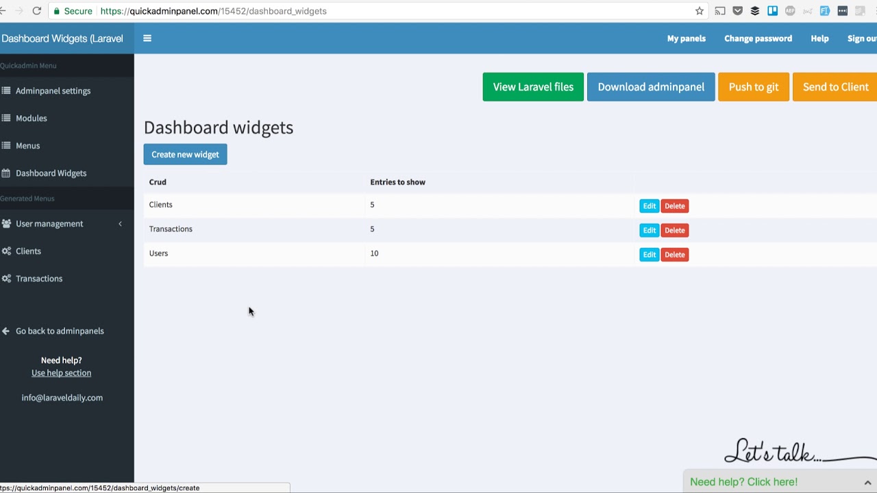This screenshot has height=493, width=877.
Task: Open the Clients menu item
Action: tap(28, 251)
